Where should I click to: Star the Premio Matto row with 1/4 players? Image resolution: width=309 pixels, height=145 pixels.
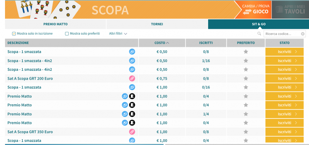click(x=246, y=114)
